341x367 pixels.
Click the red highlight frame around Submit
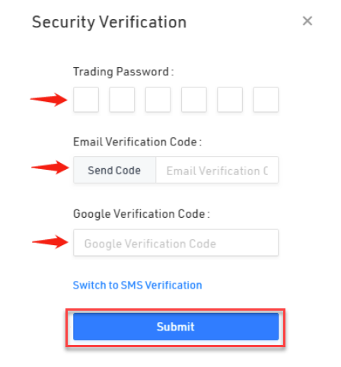click(176, 328)
